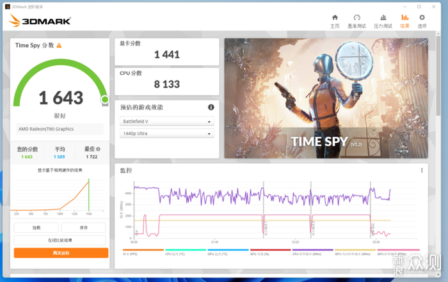The width and height of the screenshot is (448, 282).
Task: Click the 很好 rating label
Action: pos(60,116)
